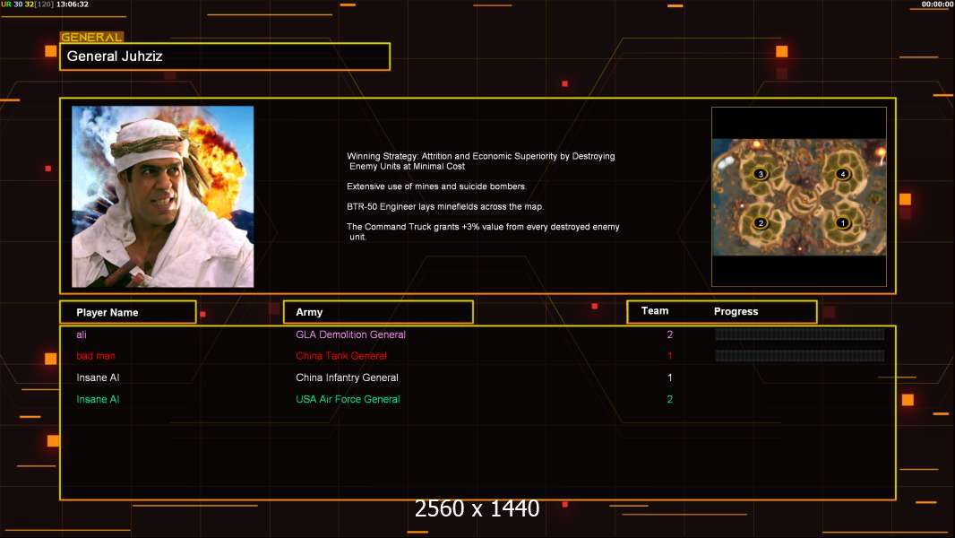Click 'China Infantry General' army text

348,377
